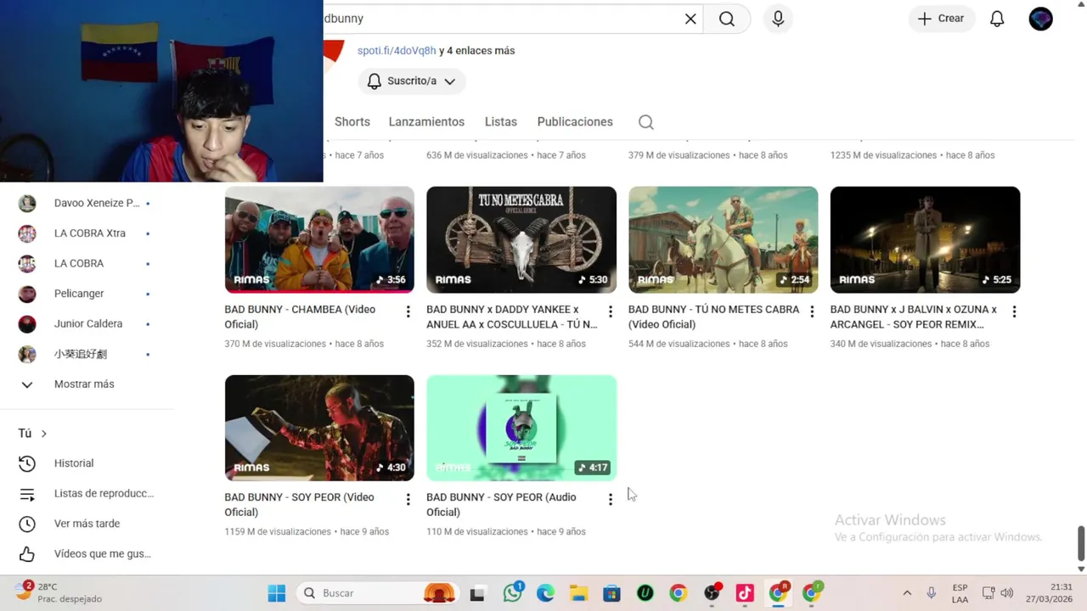The image size is (1087, 611).
Task: Open Microsoft Edge from the taskbar
Action: 545,593
